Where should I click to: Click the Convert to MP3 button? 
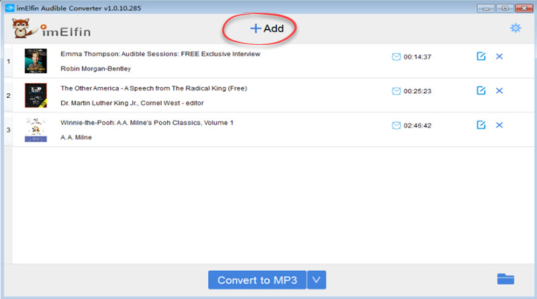coord(257,280)
